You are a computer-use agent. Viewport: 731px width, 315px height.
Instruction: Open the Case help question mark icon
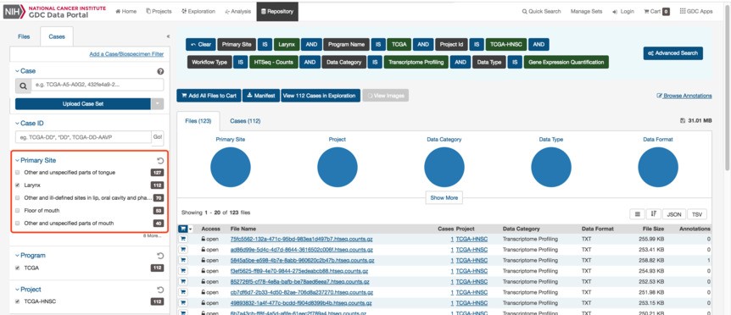(160, 71)
